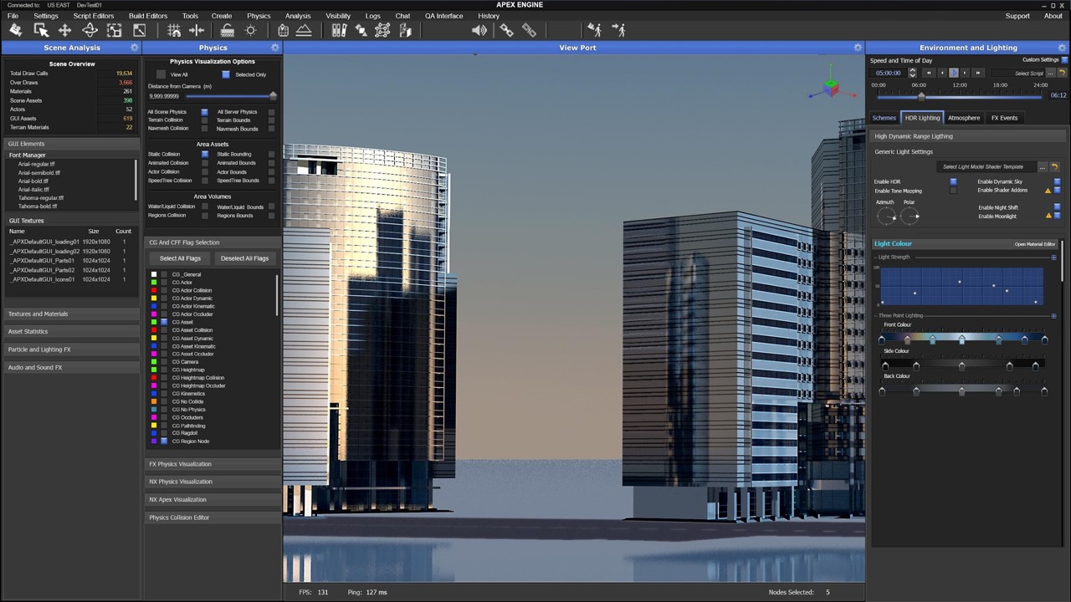This screenshot has width=1071, height=602.
Task: Click the Select All Flags button
Action: (180, 258)
